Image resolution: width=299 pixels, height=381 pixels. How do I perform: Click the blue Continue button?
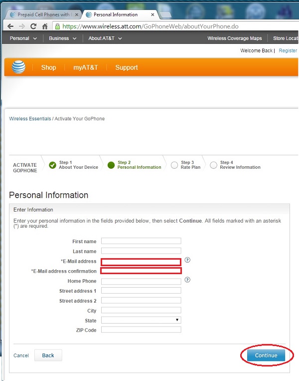click(266, 355)
